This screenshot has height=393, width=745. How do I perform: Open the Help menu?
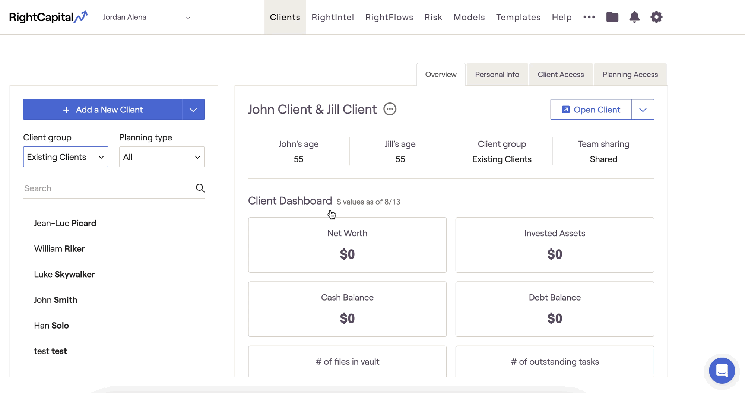point(562,17)
